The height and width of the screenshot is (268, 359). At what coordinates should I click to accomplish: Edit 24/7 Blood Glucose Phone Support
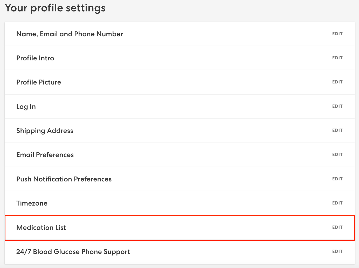[337, 251]
